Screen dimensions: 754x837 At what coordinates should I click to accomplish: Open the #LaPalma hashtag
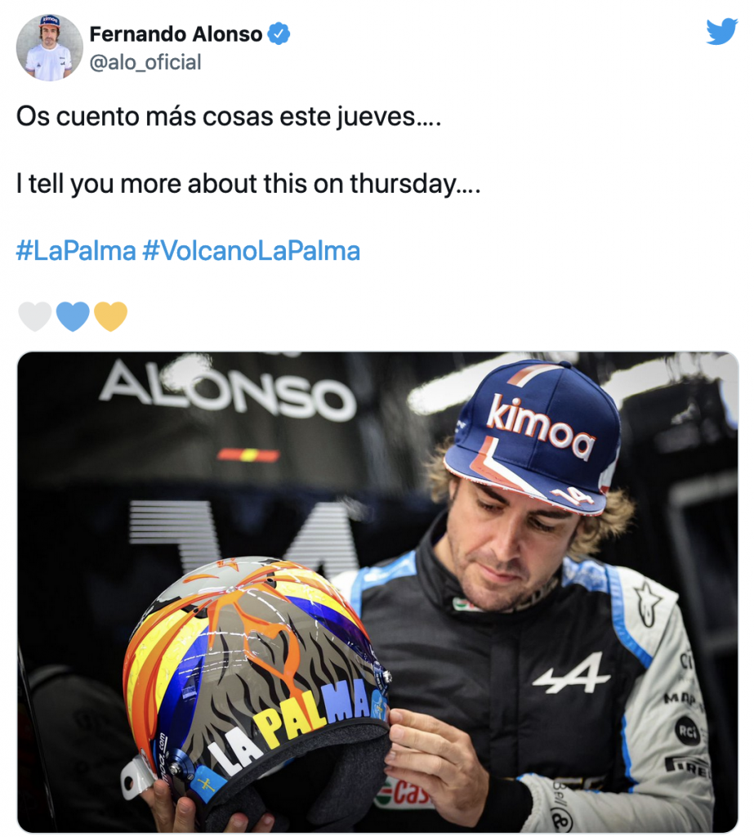76,251
